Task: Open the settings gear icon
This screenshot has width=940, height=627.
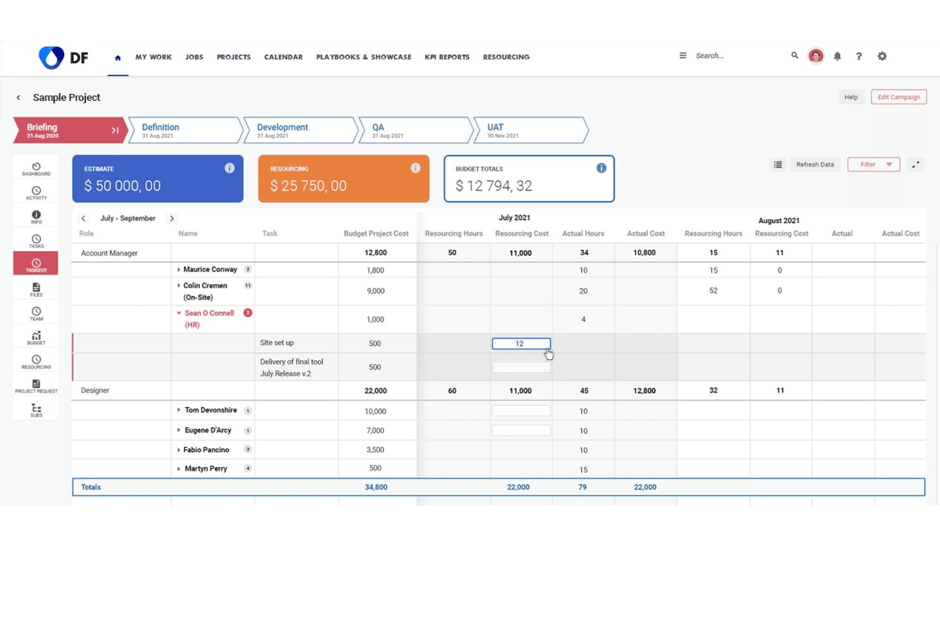Action: click(882, 56)
